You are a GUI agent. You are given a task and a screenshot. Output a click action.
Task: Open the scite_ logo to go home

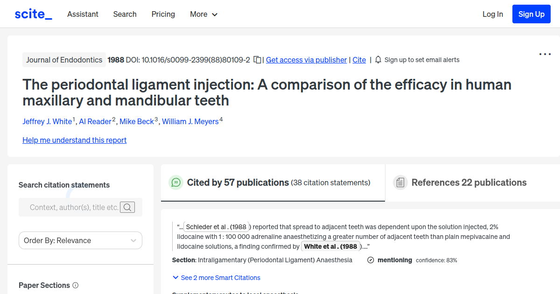tap(33, 14)
